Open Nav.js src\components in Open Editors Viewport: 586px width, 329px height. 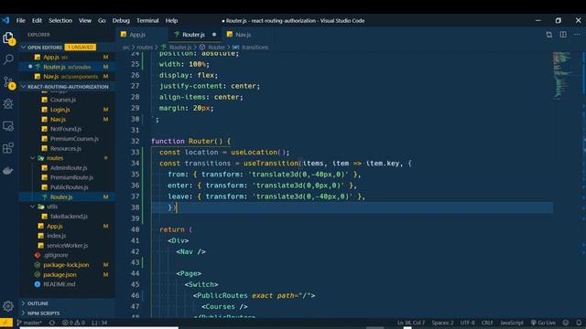coord(67,77)
